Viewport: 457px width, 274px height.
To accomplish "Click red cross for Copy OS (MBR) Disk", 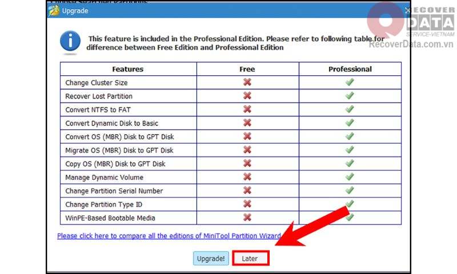I will (x=247, y=163).
